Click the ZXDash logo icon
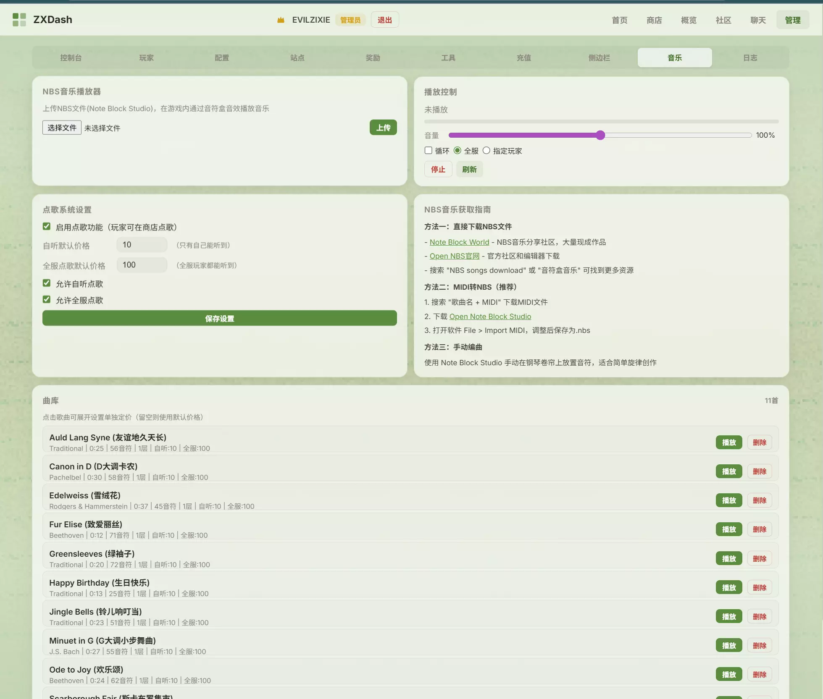 [x=19, y=19]
